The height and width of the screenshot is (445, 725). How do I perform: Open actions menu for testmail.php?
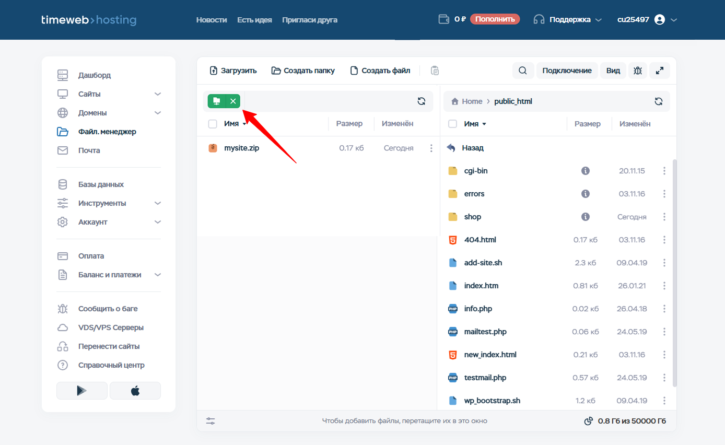tap(664, 378)
